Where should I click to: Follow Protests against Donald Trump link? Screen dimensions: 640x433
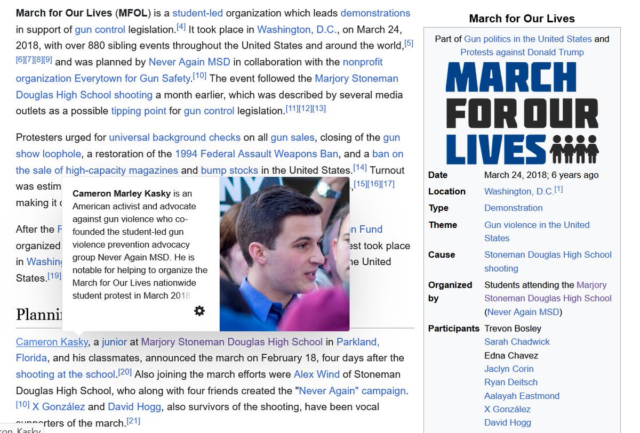(x=522, y=52)
